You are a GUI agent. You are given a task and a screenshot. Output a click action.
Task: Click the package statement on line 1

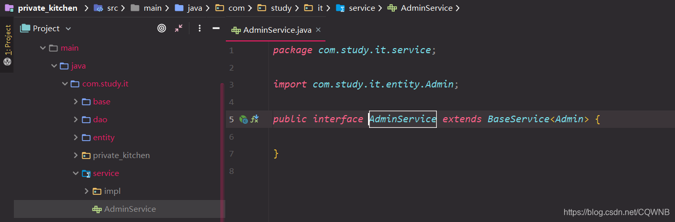354,50
